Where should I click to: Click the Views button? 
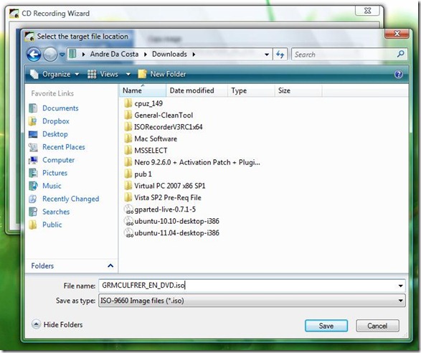click(103, 74)
